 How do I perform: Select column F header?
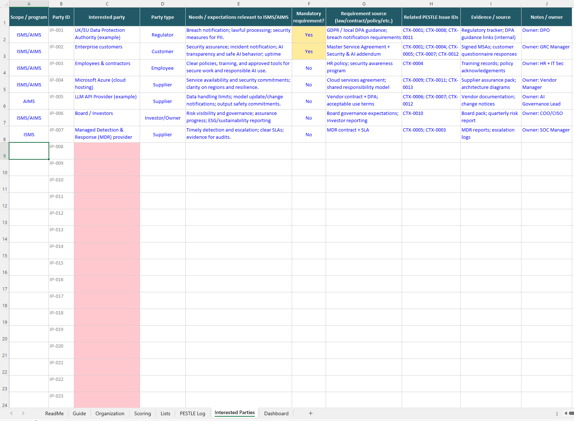click(x=309, y=4)
